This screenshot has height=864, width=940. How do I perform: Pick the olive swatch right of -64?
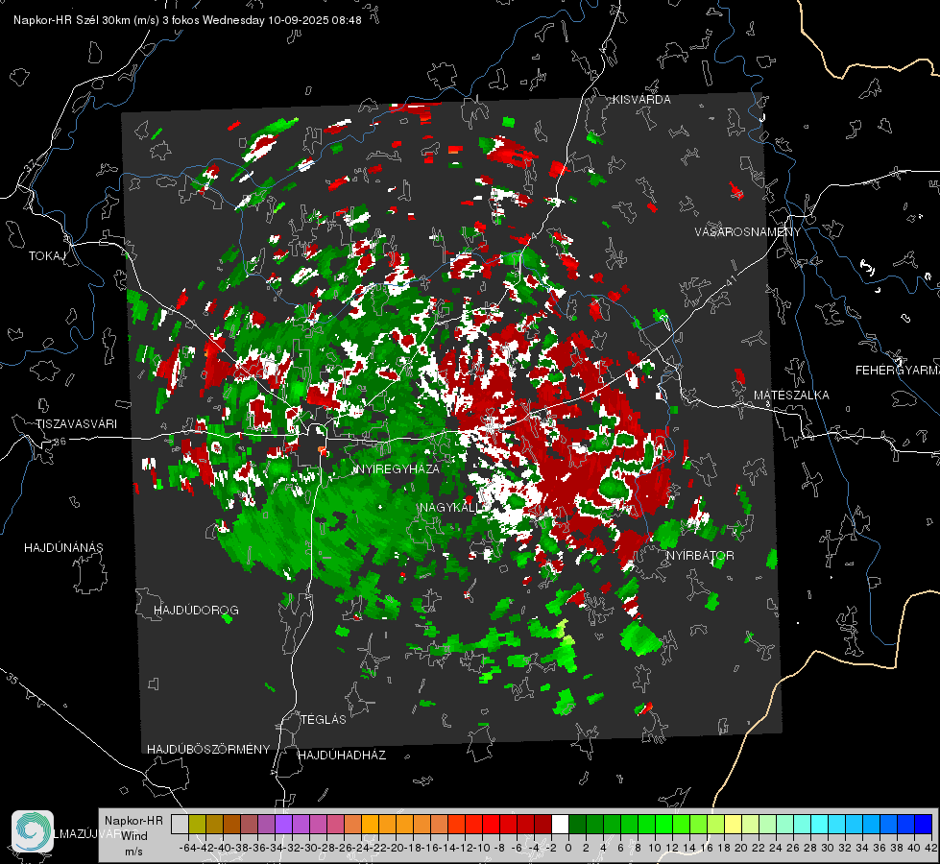coord(197,824)
